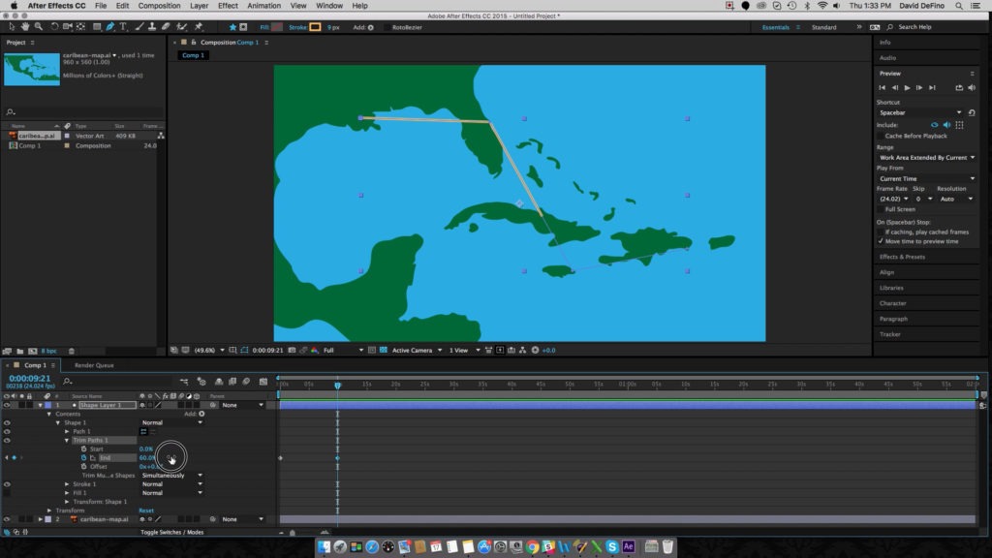Expand the Fill 1 group

67,493
